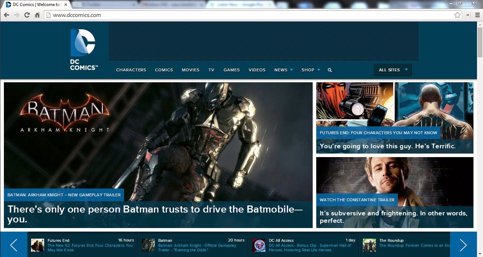Click The Roundup carousel thumbnail
The height and width of the screenshot is (257, 483).
pyautogui.click(x=369, y=245)
